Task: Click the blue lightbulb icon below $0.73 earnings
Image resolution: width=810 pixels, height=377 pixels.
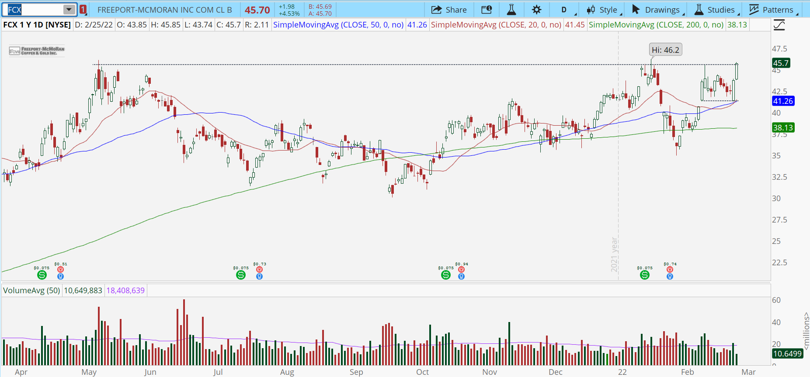Action: click(259, 276)
